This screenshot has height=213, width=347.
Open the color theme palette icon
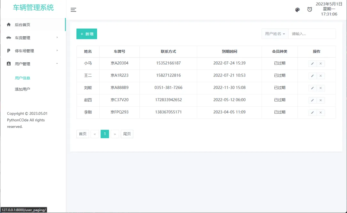[298, 10]
